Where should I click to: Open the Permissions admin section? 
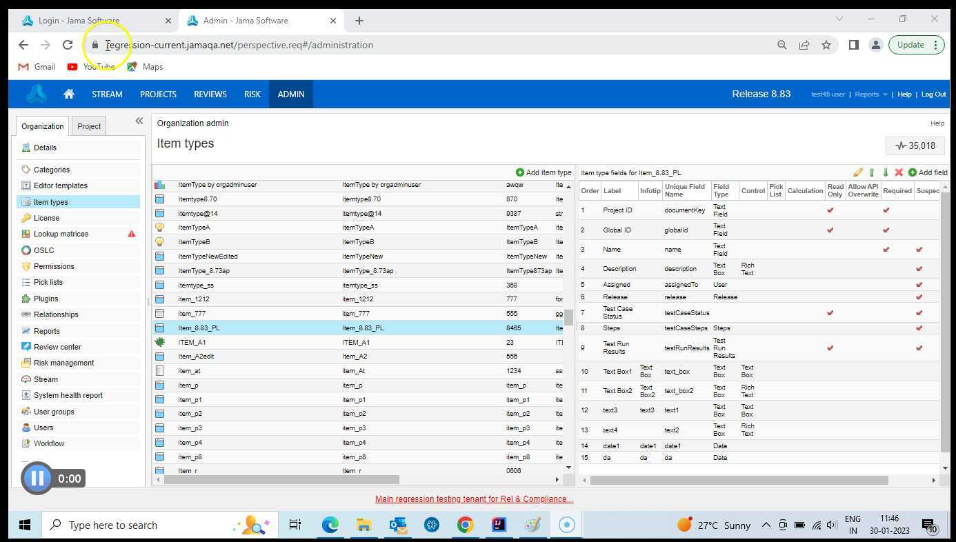[53, 266]
